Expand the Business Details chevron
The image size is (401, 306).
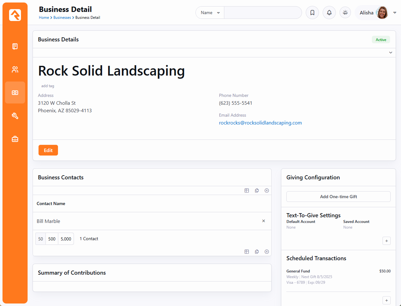coord(391,53)
